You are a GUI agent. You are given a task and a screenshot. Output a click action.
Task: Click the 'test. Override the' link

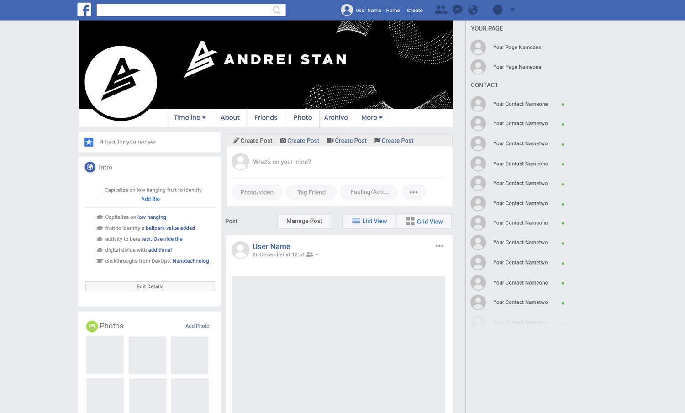pos(162,239)
